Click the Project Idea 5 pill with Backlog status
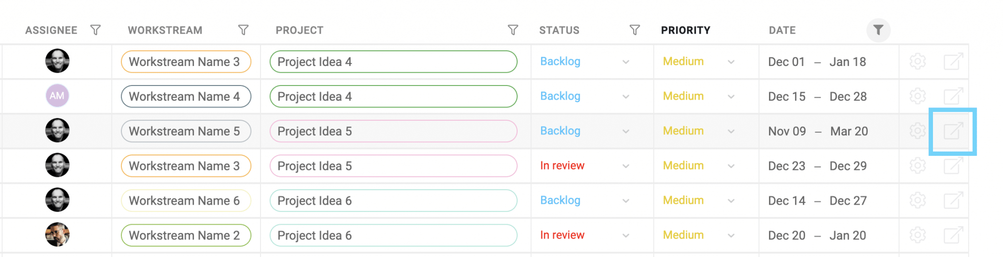Viewport: 1003px width, 257px height. (393, 131)
